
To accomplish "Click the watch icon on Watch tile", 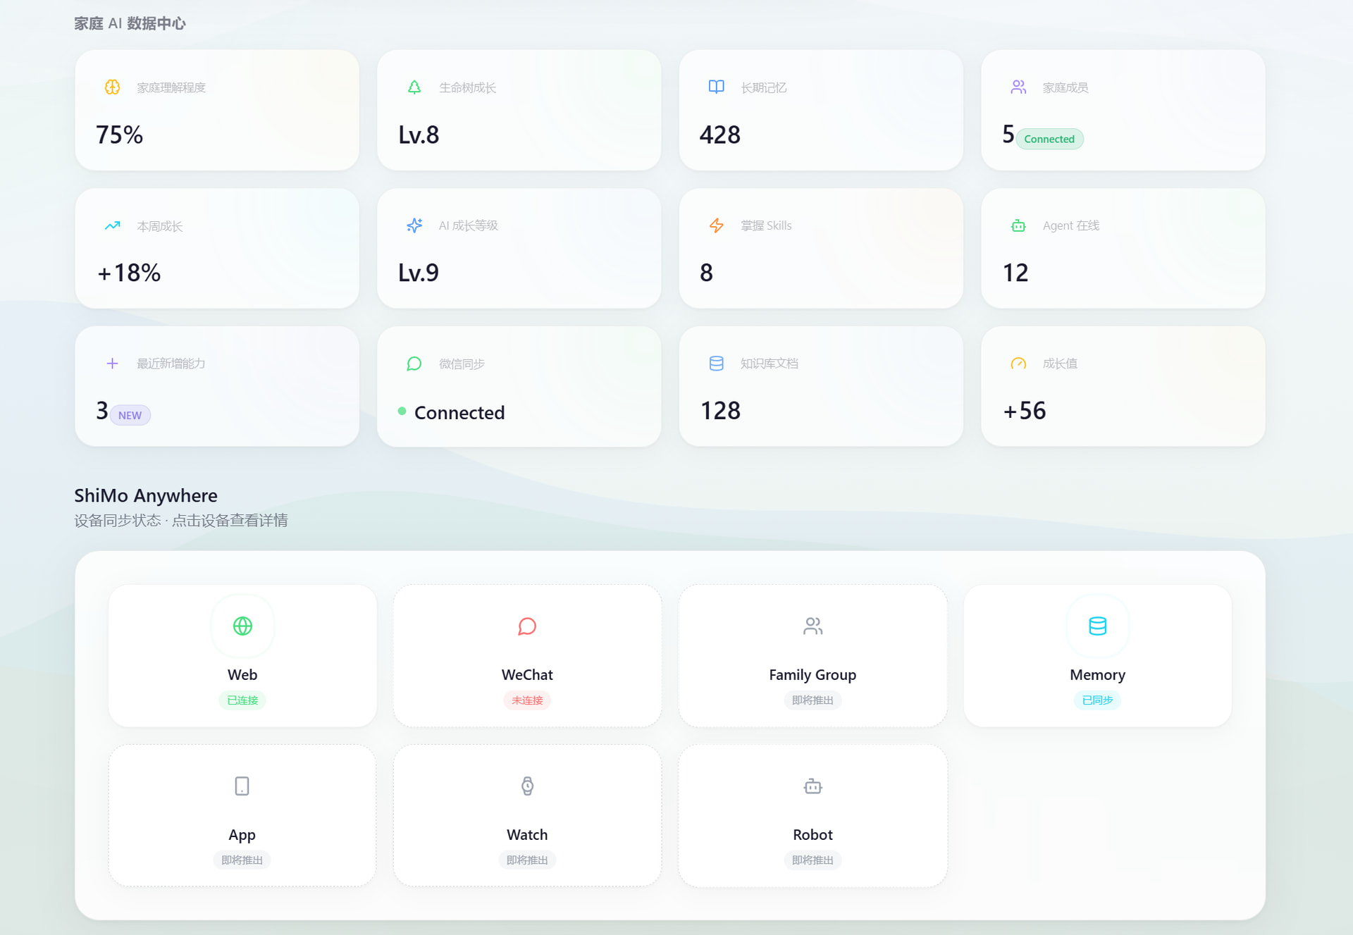I will click(x=527, y=786).
